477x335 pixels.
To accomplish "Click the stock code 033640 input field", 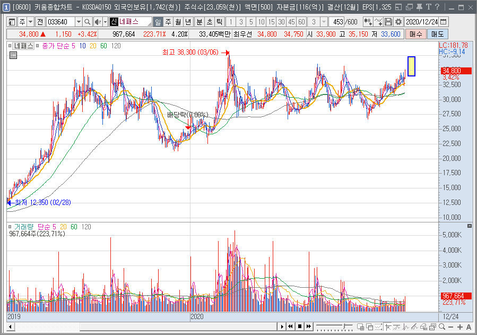I will (60, 22).
